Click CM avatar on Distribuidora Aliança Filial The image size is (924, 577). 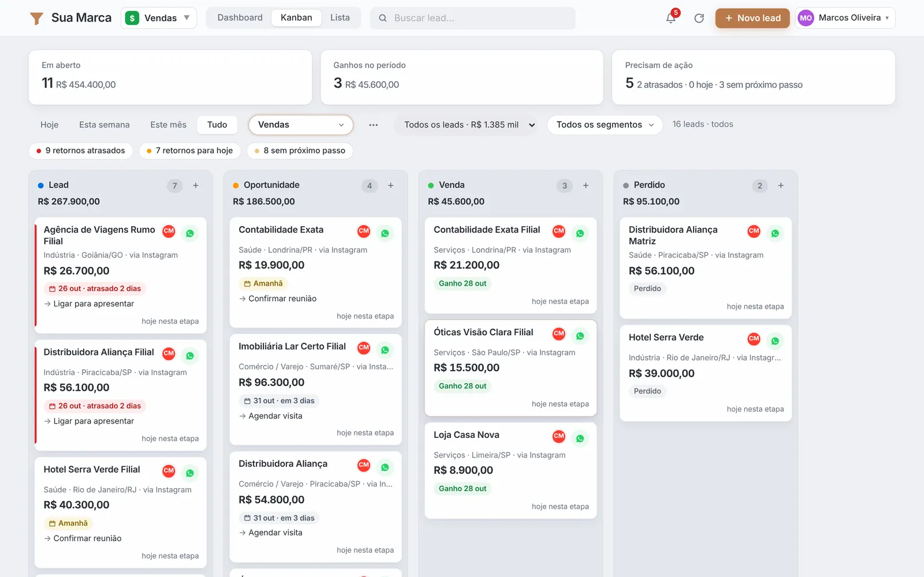click(x=169, y=353)
